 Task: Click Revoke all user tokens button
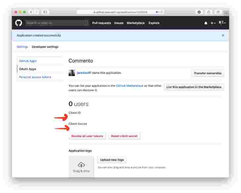[x=87, y=136]
